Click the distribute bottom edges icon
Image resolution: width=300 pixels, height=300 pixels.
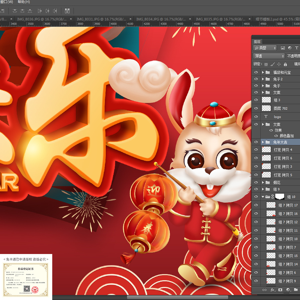30,11
